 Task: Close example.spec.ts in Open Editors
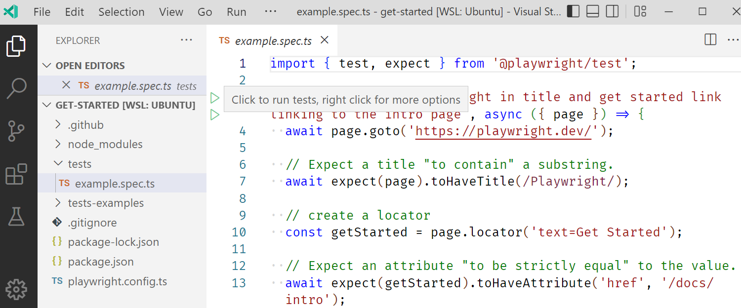[x=66, y=85]
